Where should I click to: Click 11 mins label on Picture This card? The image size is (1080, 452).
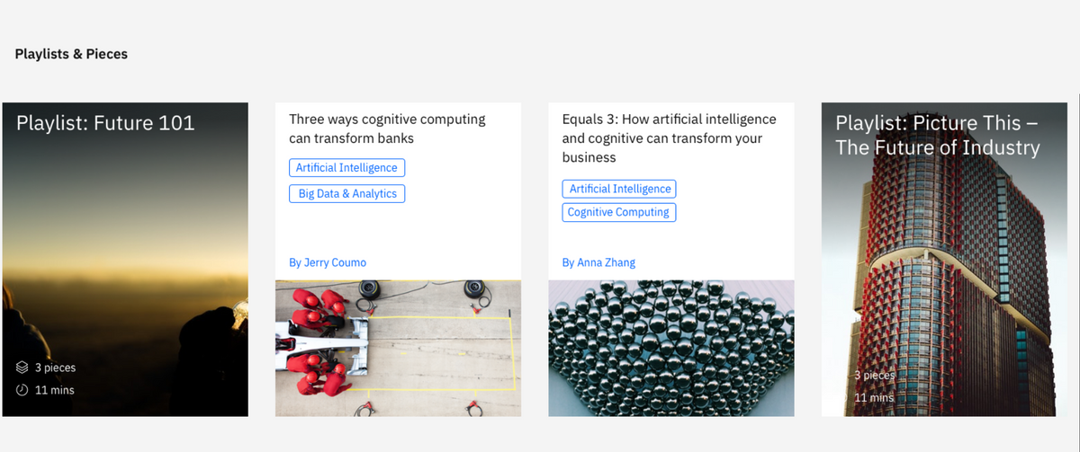click(874, 397)
